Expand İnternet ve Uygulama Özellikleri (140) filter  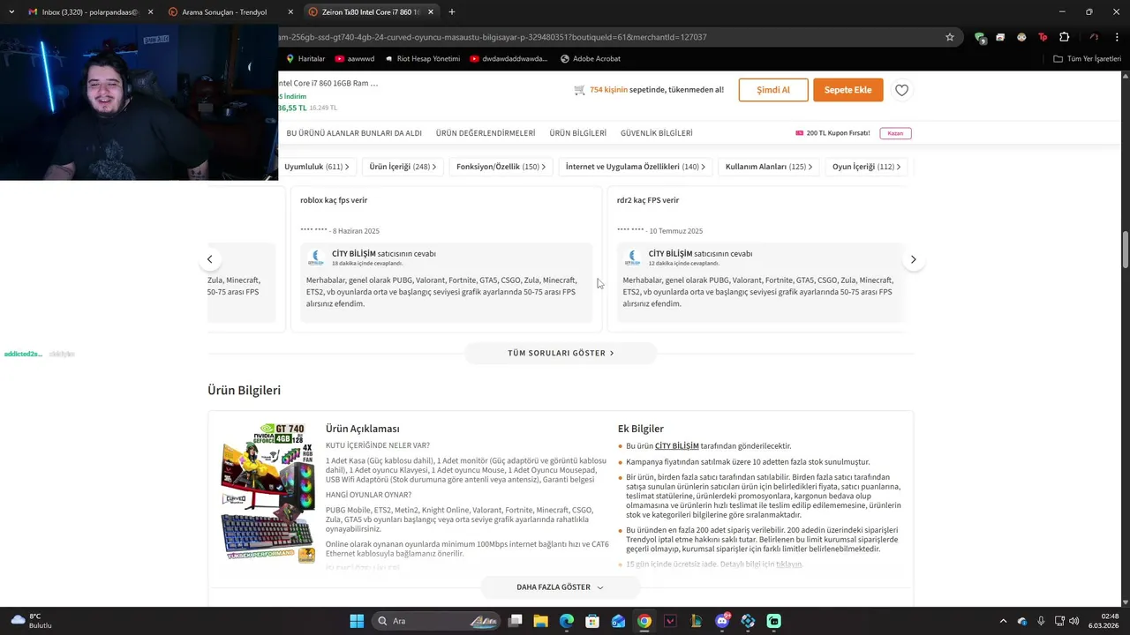[x=636, y=166]
